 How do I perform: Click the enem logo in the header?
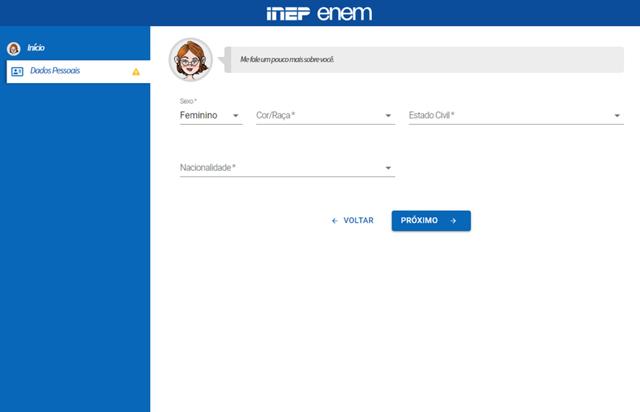point(345,14)
